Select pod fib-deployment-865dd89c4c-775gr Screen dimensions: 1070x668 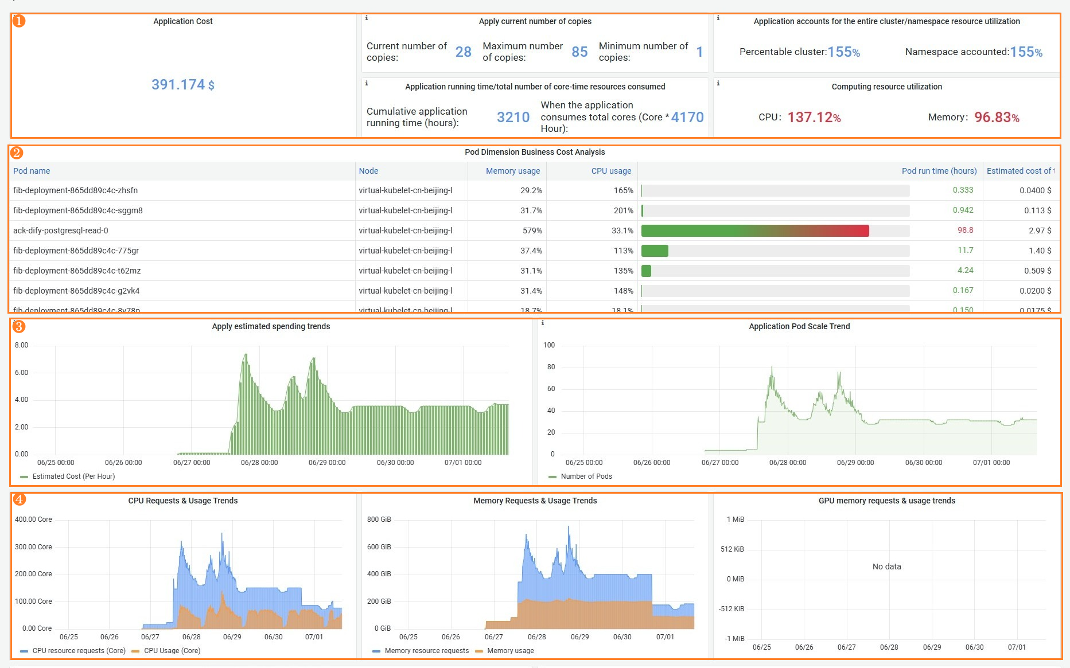(76, 251)
